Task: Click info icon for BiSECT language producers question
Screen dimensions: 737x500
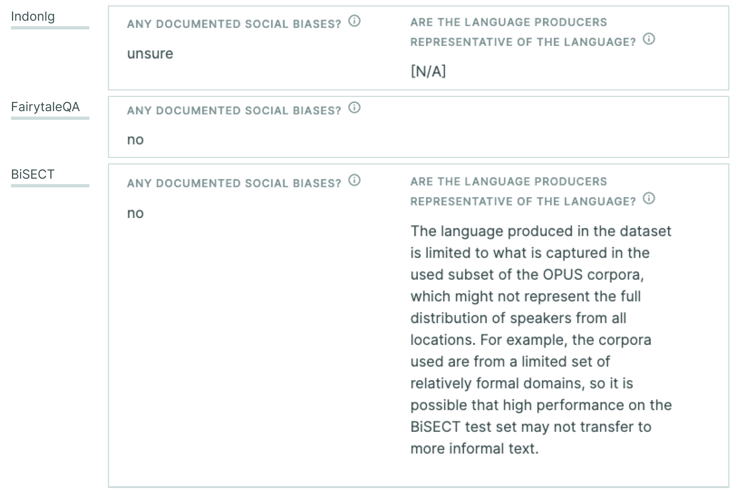Action: point(649,198)
